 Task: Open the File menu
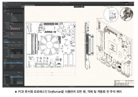[x=4, y=4]
